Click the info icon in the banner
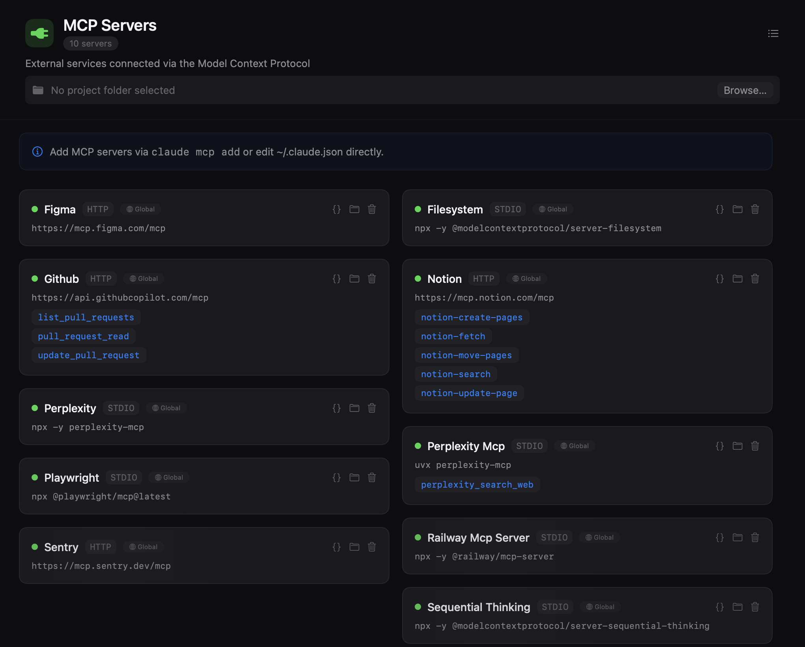 click(x=37, y=151)
